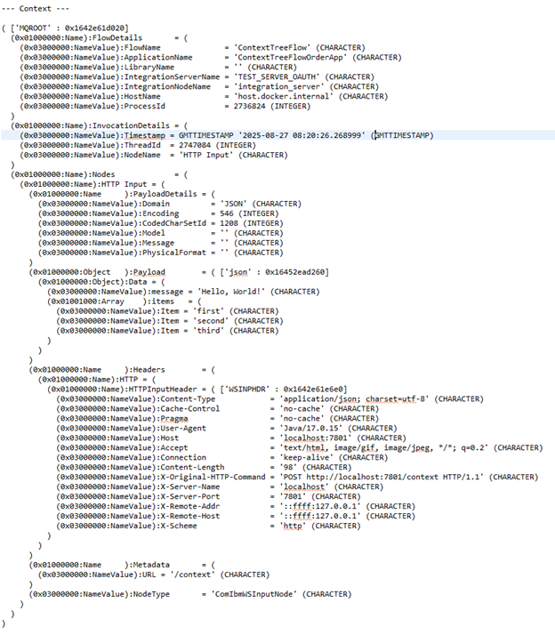Select the X-Scheme value 'http'
The image size is (555, 635).
293,526
